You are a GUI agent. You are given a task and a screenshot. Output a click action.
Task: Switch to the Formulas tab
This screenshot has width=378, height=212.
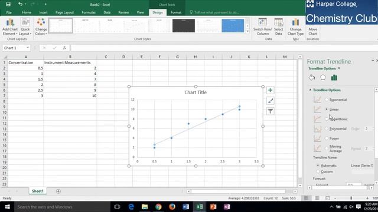[89, 12]
